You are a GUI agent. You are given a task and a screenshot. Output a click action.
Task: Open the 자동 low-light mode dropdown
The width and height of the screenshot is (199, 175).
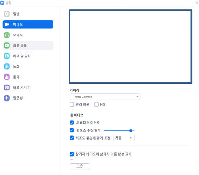click(x=124, y=138)
